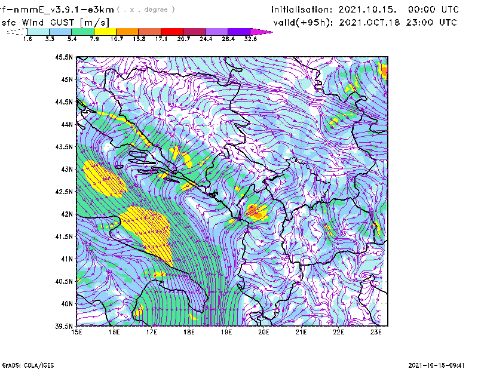Click the violet 28.4–32.6 legend swatch

pyautogui.click(x=239, y=32)
